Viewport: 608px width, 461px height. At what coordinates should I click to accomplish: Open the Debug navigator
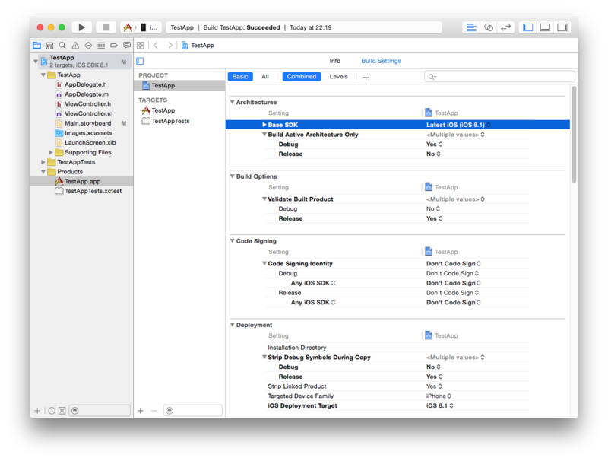(101, 46)
